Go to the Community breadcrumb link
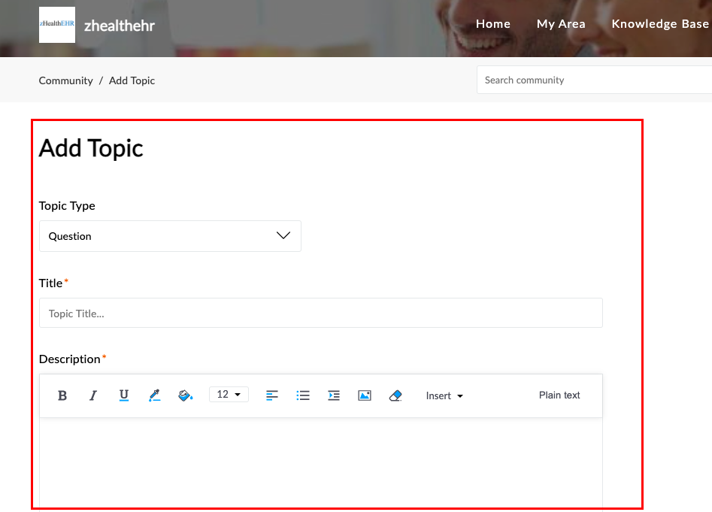 66,80
